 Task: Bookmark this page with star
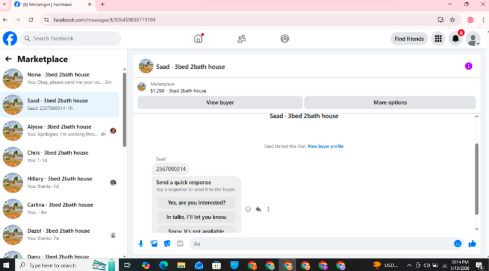452,19
